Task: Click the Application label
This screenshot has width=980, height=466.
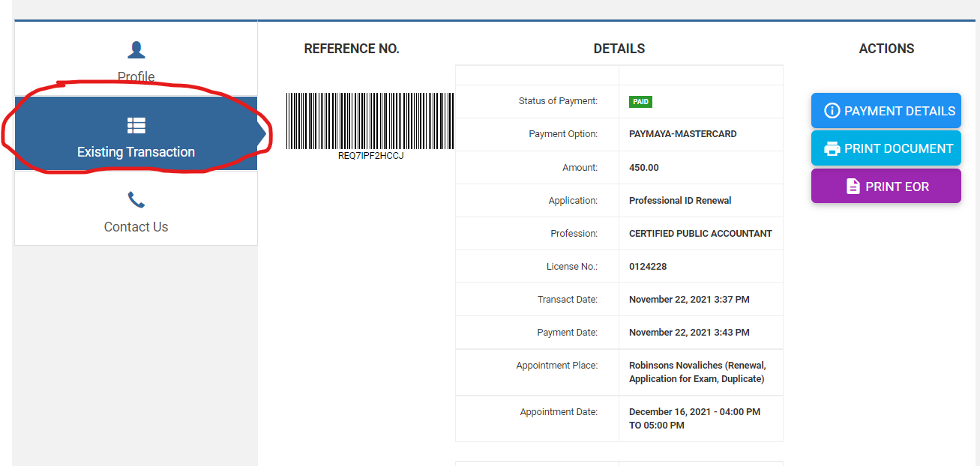Action: coord(573,201)
